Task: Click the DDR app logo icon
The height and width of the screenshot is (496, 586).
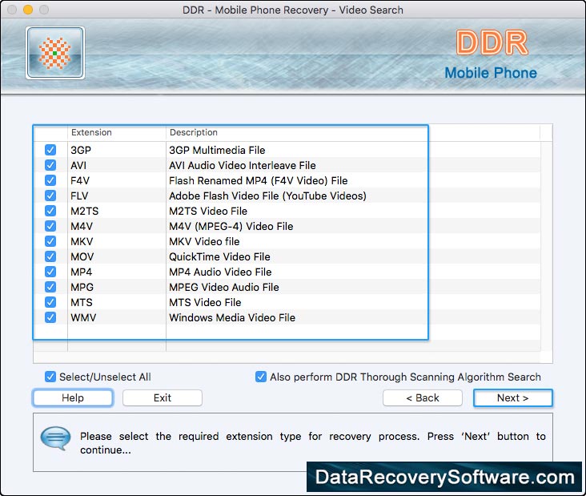Action: tap(55, 53)
